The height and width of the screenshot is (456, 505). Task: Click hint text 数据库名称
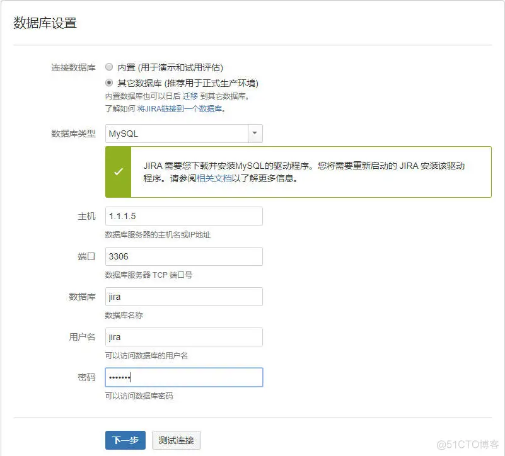coord(124,316)
